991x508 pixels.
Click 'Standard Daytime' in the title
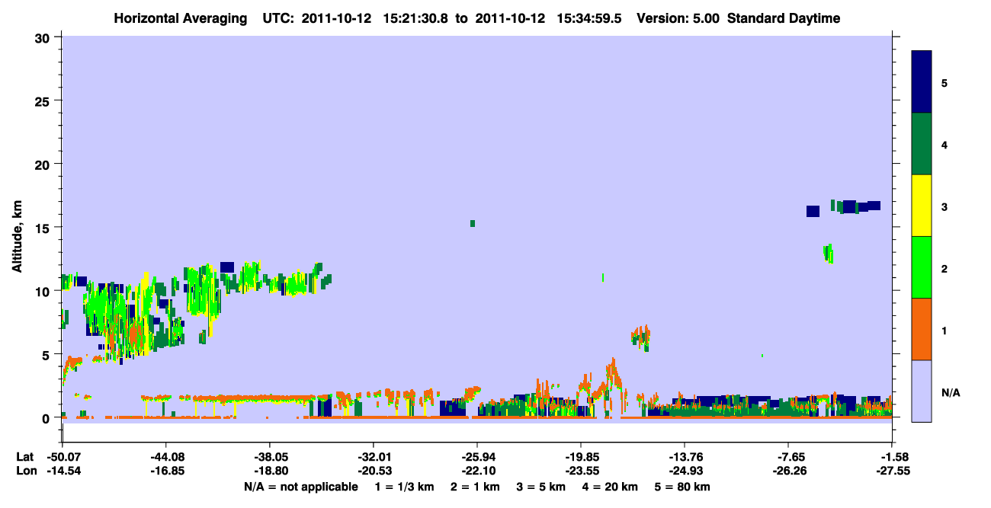click(784, 18)
